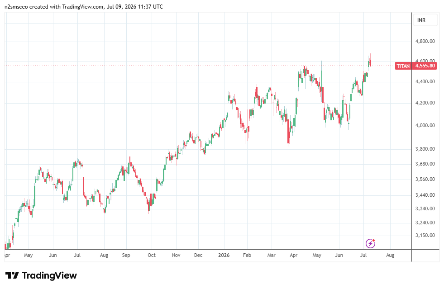The height and width of the screenshot is (289, 444).
Task: Click the chart header text with TradingView.com
Action: tap(84, 6)
